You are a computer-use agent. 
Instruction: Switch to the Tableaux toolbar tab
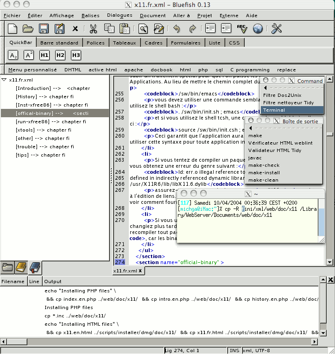[x=124, y=43]
